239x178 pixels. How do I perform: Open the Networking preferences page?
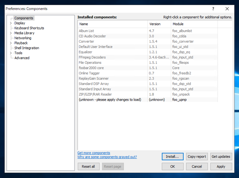point(23,38)
